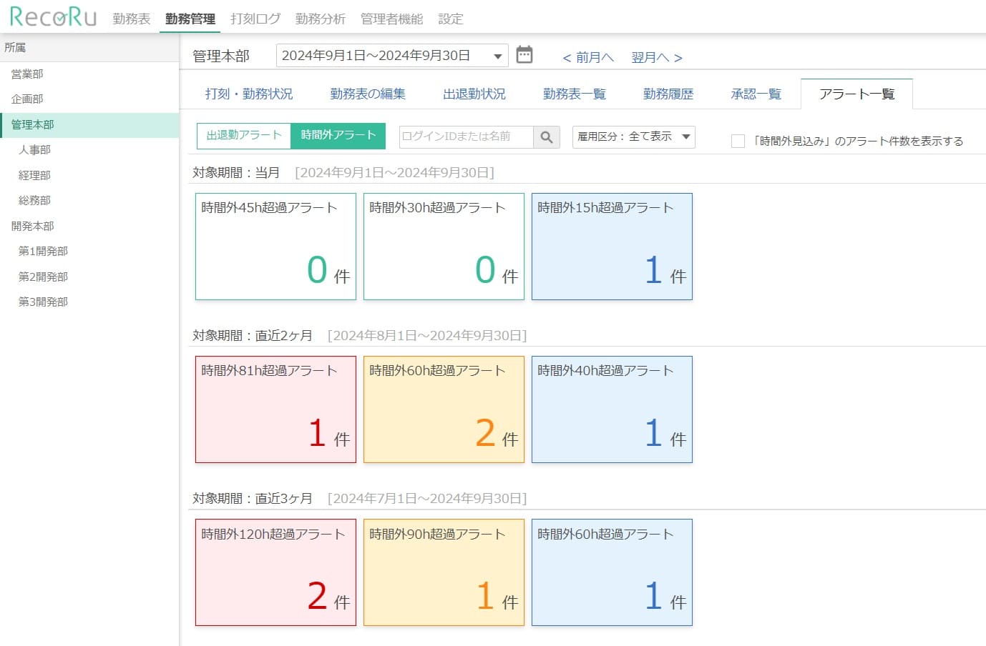Click the RecoRu logo
986x646 pixels.
pos(53,17)
